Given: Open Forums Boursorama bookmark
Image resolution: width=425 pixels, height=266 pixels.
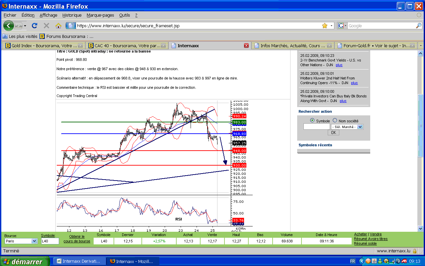Looking at the screenshot, I should tap(66, 36).
